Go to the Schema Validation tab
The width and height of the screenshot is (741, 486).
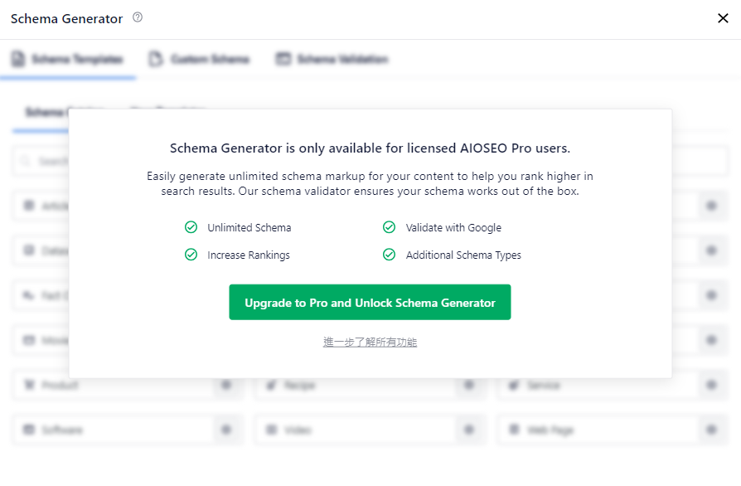point(332,59)
